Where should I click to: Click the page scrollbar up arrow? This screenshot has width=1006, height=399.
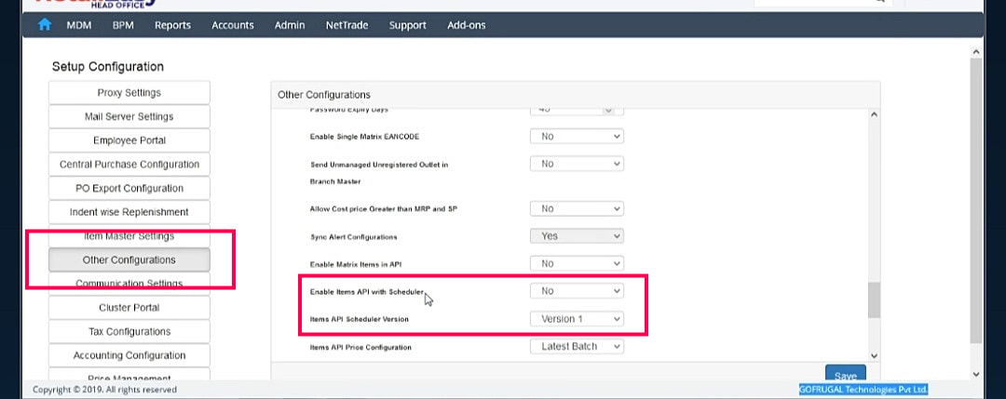tap(975, 53)
